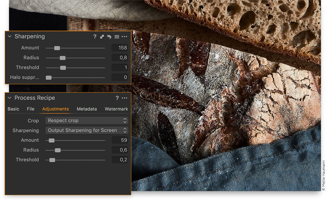The height and width of the screenshot is (204, 330).
Task: Click the Sharpening panel title text
Action: point(30,37)
